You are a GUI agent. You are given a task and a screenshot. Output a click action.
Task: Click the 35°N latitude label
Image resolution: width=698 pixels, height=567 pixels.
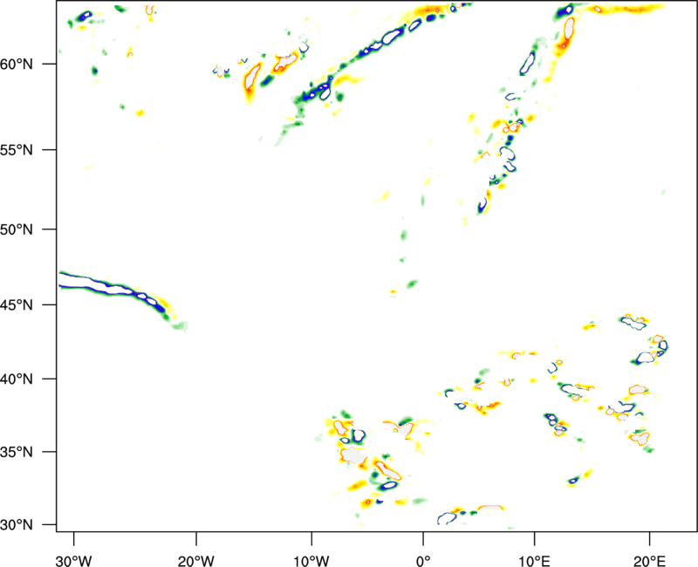point(17,452)
